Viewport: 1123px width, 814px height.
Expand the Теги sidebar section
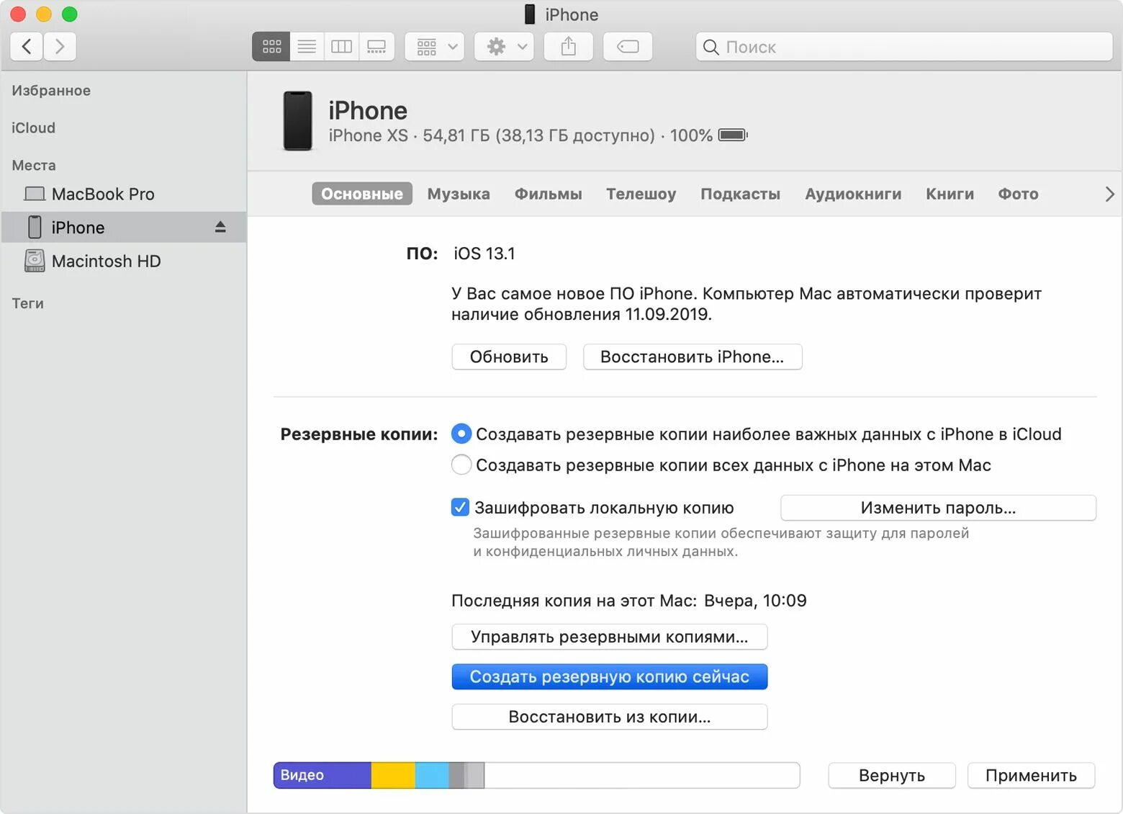27,303
